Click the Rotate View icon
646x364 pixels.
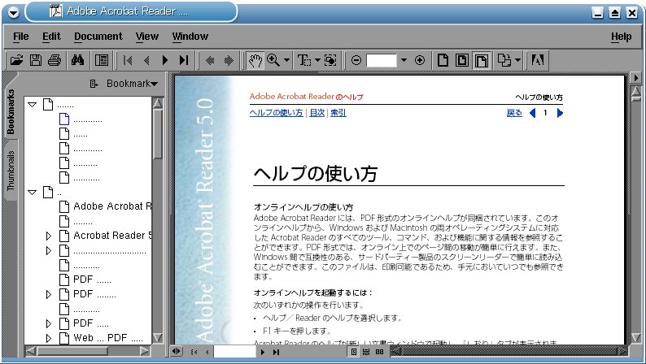tap(504, 60)
